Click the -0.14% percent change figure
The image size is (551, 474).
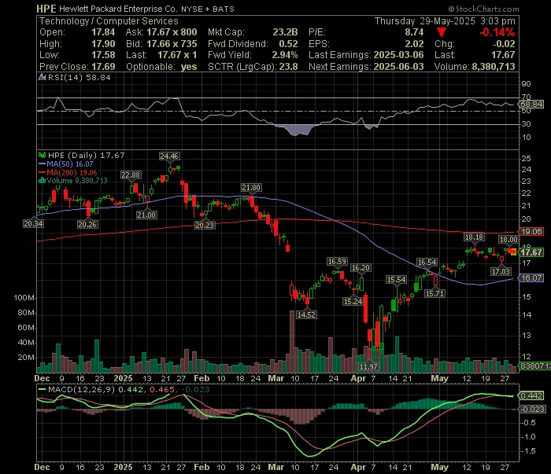point(497,32)
